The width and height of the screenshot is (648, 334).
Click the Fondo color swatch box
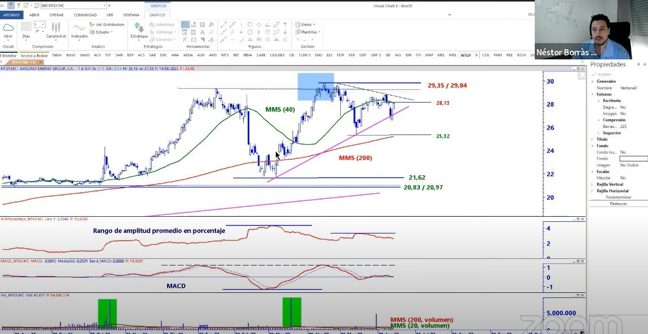point(633,159)
